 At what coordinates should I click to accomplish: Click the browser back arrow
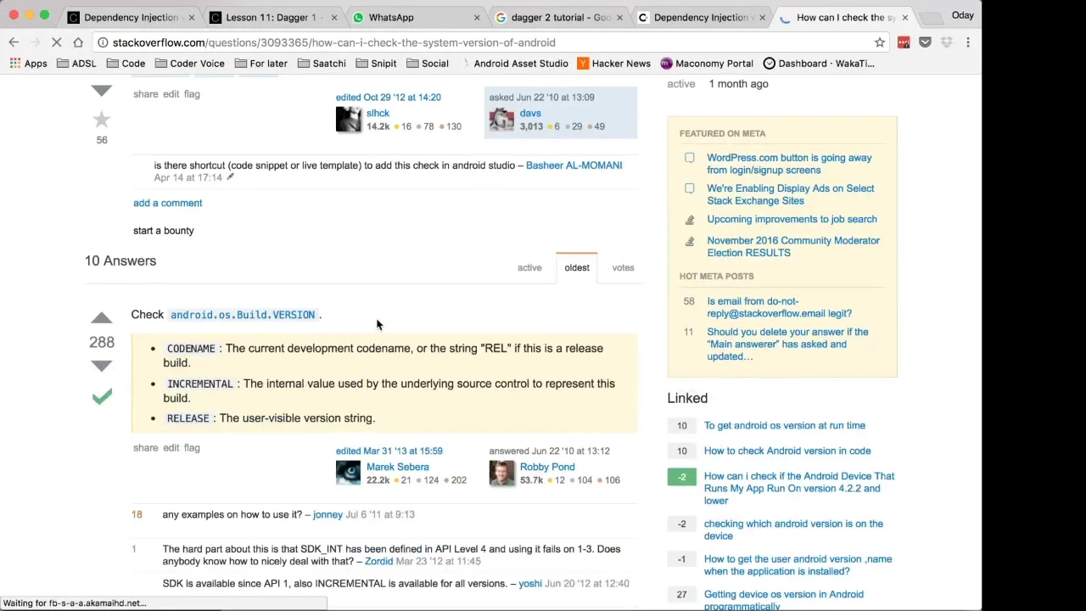(x=14, y=42)
